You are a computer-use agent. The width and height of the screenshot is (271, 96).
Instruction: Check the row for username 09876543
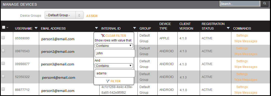(3, 50)
